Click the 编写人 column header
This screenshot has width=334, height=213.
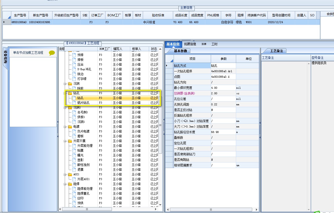coord(121,49)
